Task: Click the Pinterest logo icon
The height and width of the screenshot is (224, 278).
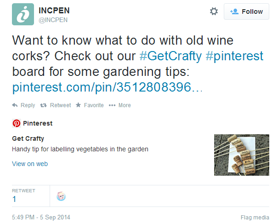Action: (x=16, y=123)
